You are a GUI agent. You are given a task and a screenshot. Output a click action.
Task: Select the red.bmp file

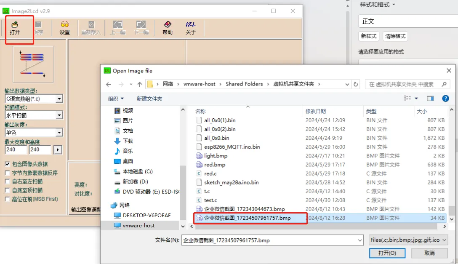[214, 165]
